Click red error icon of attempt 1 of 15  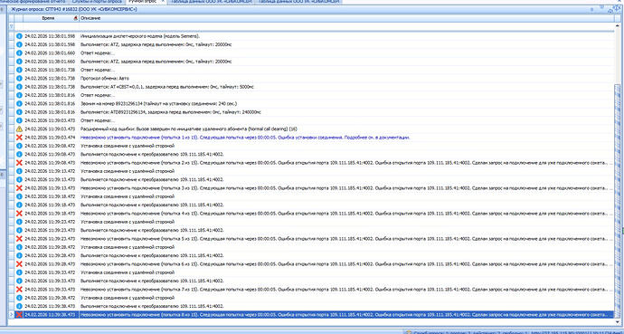(x=19, y=138)
